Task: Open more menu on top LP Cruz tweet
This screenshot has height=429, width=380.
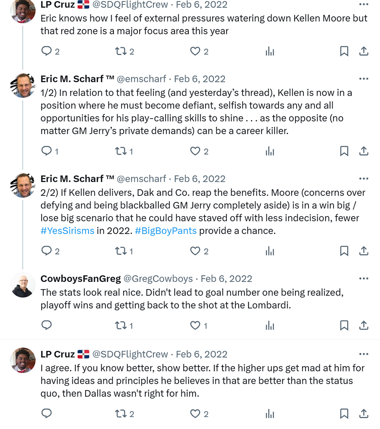Action: coord(364,4)
